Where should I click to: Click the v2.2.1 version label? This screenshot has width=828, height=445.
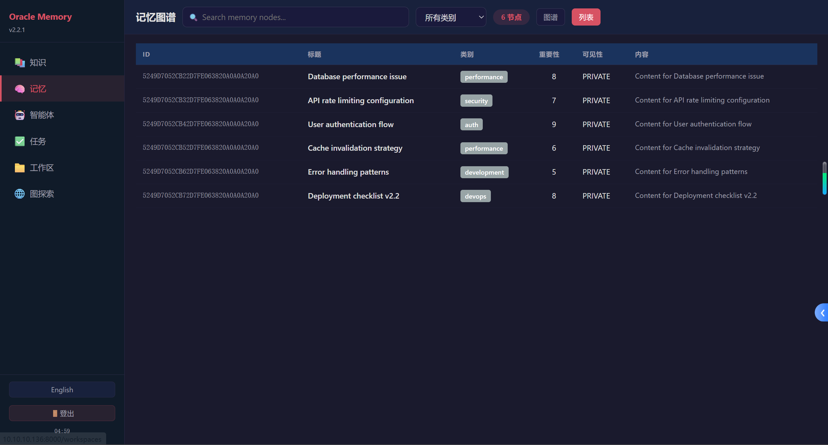(17, 30)
